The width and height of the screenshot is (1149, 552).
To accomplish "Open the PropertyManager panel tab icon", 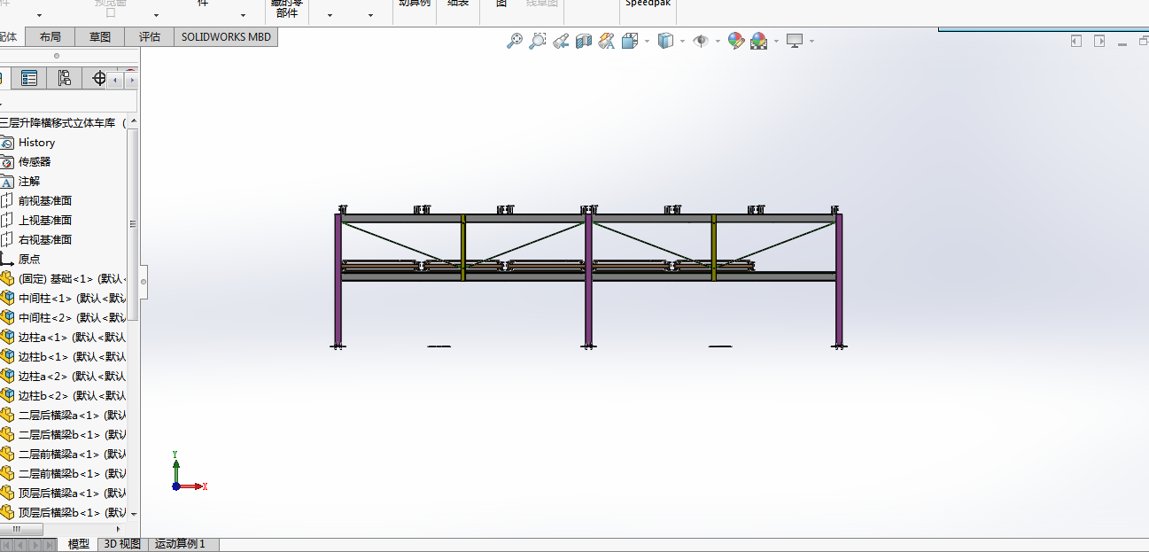I will click(x=30, y=79).
